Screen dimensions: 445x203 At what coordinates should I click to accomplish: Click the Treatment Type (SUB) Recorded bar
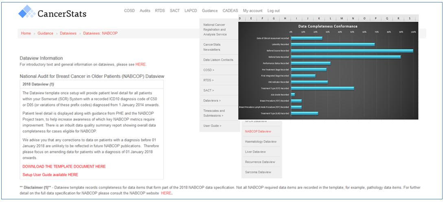click(305, 114)
